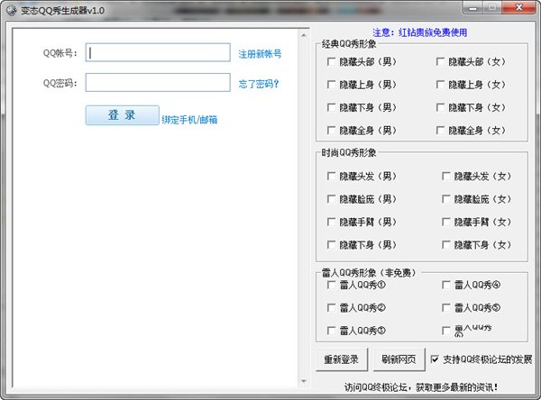Image resolution: width=541 pixels, height=400 pixels.
Task: Enable classic 隐藏头部(男) checkbox
Action: (331, 62)
